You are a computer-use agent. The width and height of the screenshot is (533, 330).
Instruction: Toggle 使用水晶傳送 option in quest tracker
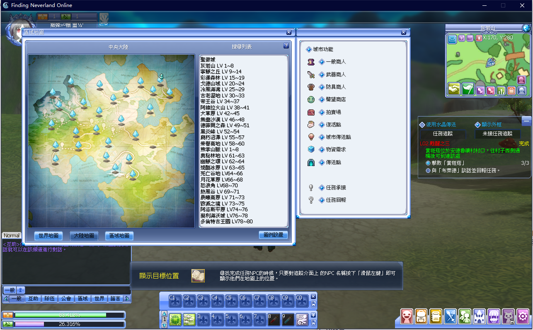[422, 125]
